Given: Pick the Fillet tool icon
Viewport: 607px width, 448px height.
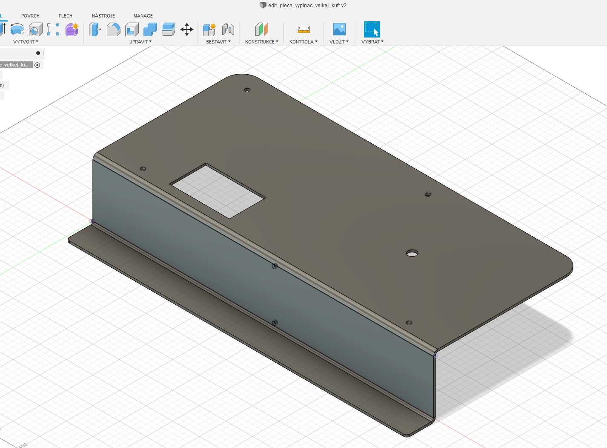Looking at the screenshot, I should (x=113, y=29).
